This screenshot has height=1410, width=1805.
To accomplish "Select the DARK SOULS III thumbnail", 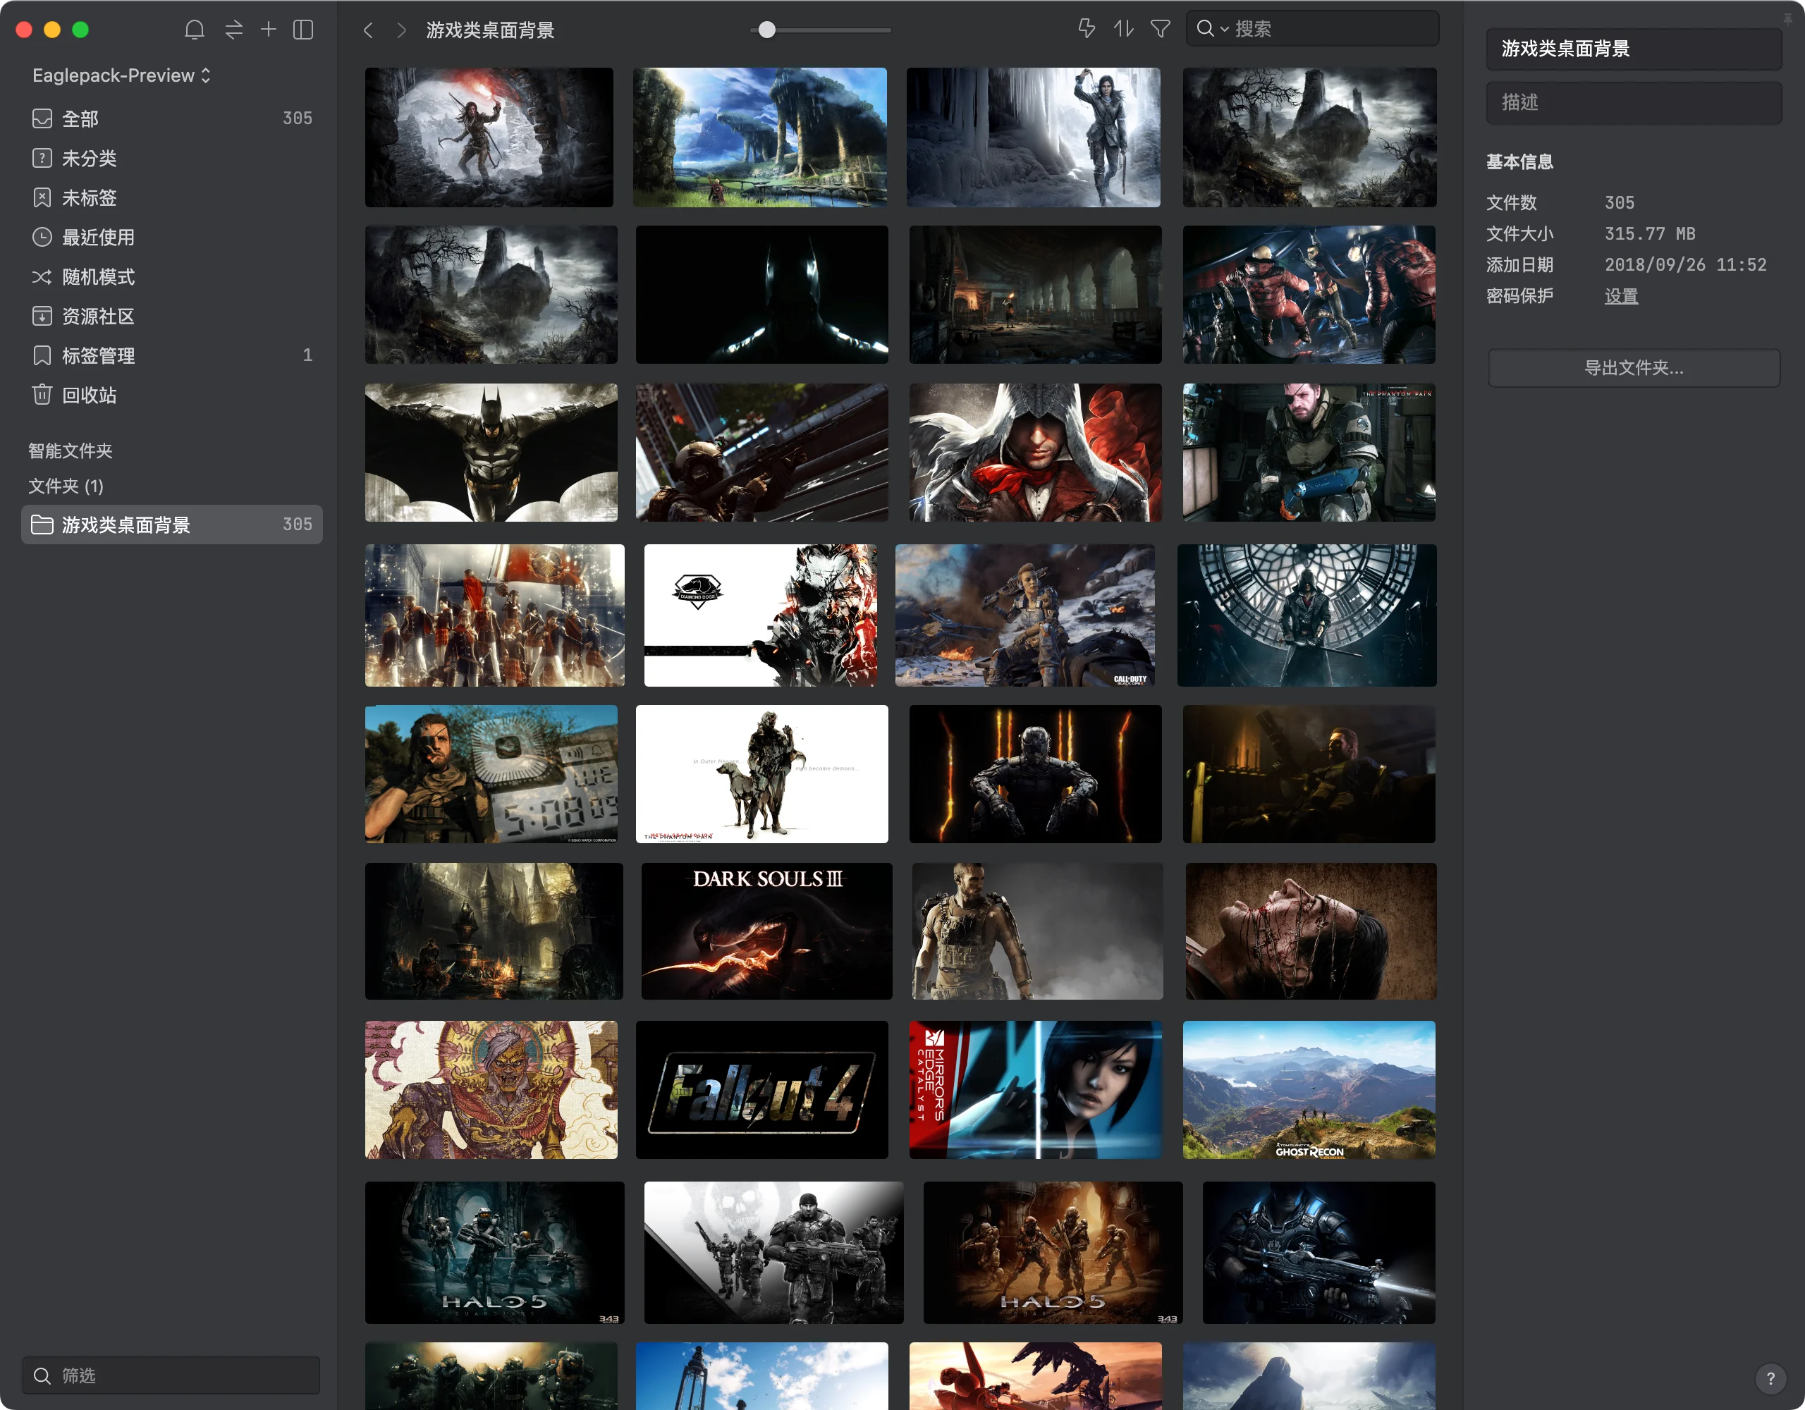I will click(767, 931).
